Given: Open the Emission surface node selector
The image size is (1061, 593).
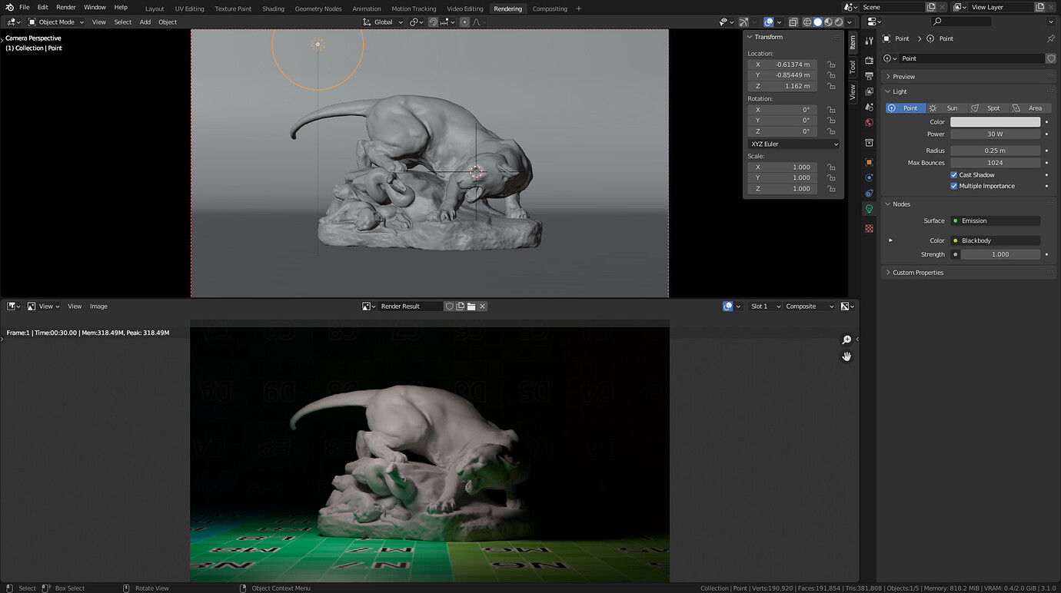Looking at the screenshot, I should click(x=995, y=221).
